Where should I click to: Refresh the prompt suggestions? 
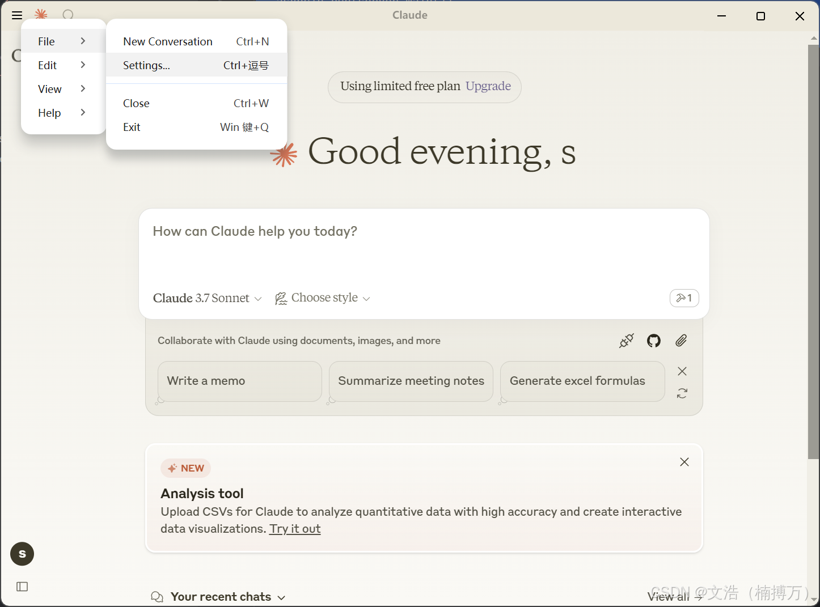(x=682, y=393)
